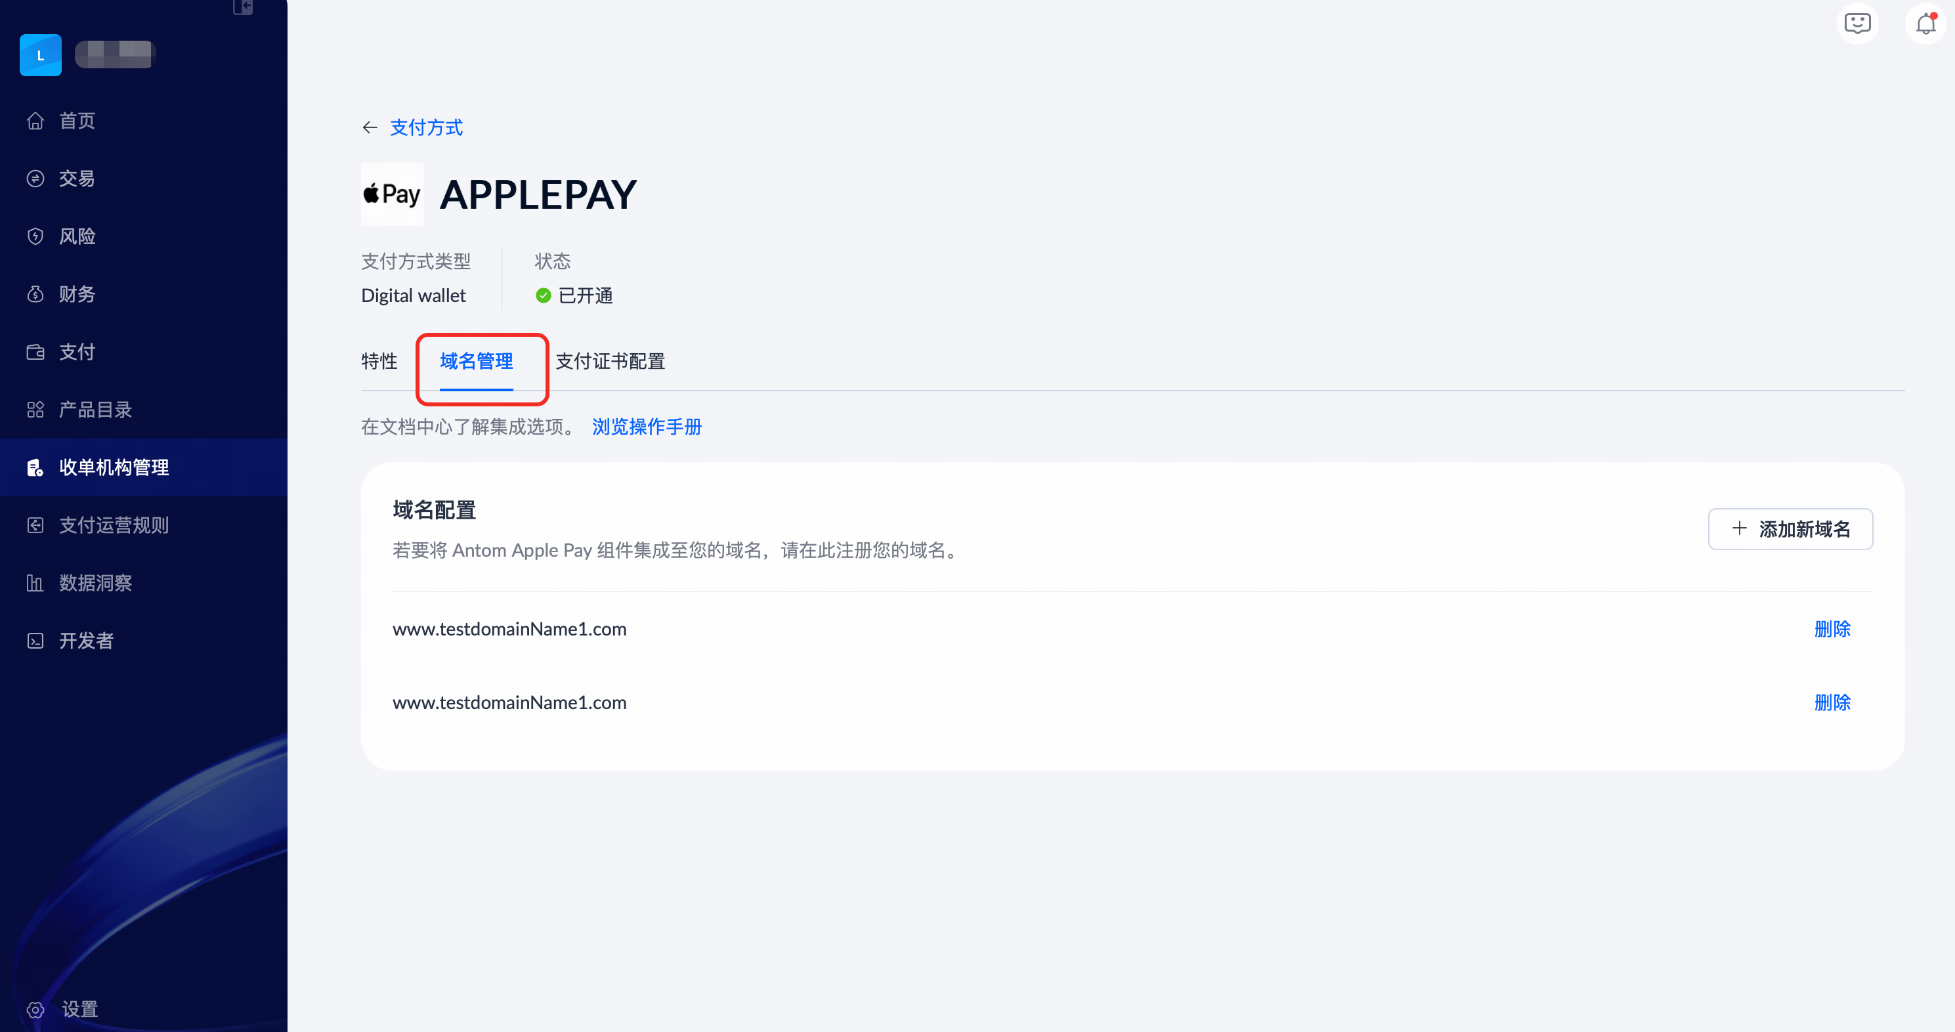Click the data insights (数据洞察) chart icon
1955x1032 pixels.
click(35, 583)
